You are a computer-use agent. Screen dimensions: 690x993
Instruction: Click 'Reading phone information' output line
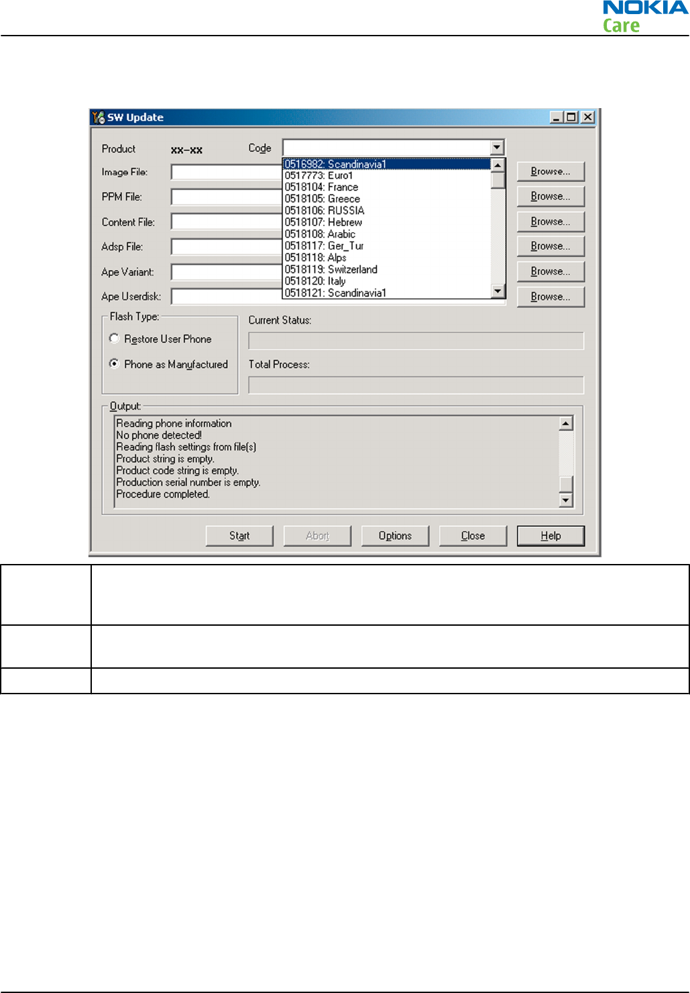click(x=174, y=424)
